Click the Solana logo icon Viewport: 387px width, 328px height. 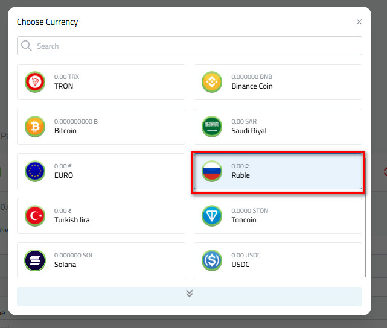click(35, 260)
